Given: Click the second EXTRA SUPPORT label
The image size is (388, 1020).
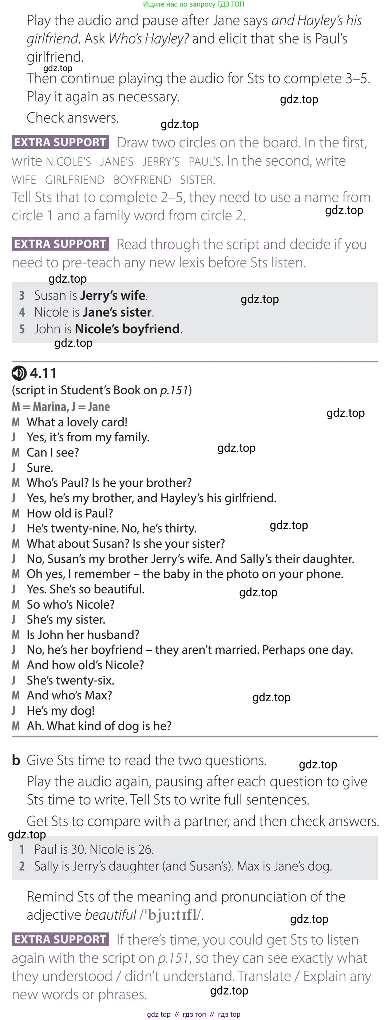Looking at the screenshot, I should tap(60, 244).
